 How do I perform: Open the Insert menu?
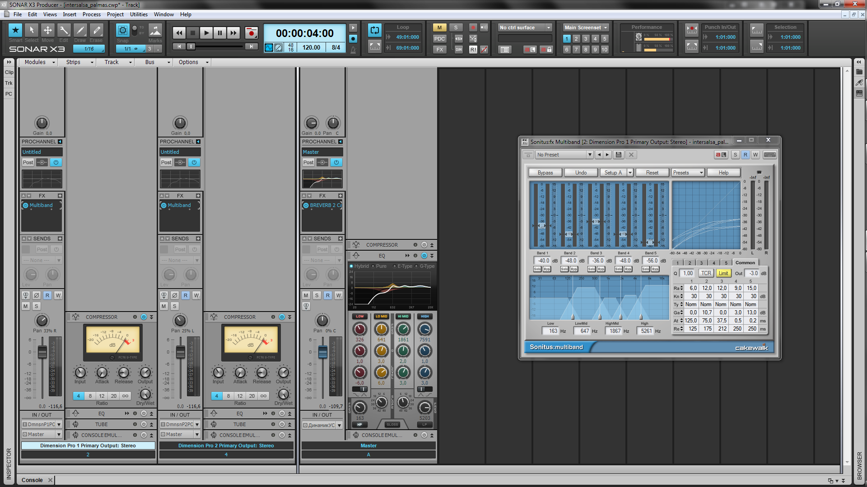70,14
